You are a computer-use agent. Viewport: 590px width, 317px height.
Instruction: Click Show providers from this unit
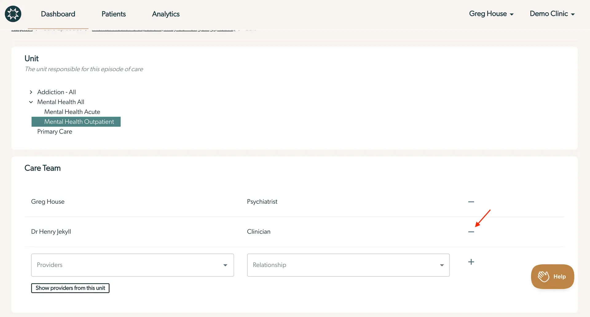click(x=70, y=288)
